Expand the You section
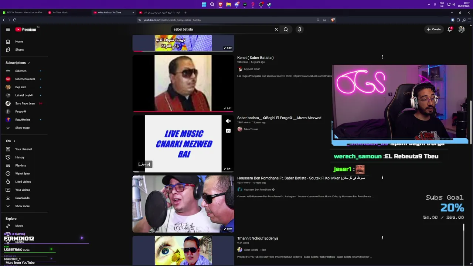Image resolution: width=473 pixels, height=266 pixels. click(x=10, y=141)
